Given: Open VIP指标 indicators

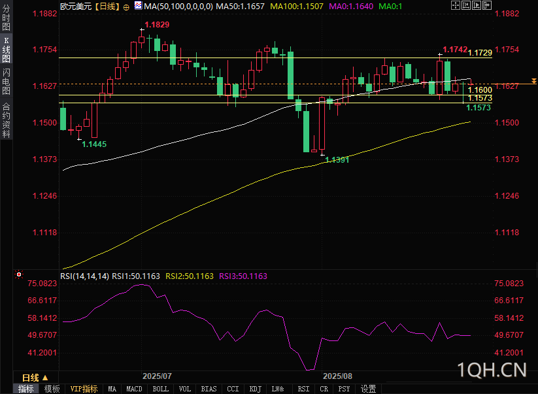Looking at the screenshot, I should 84,389.
